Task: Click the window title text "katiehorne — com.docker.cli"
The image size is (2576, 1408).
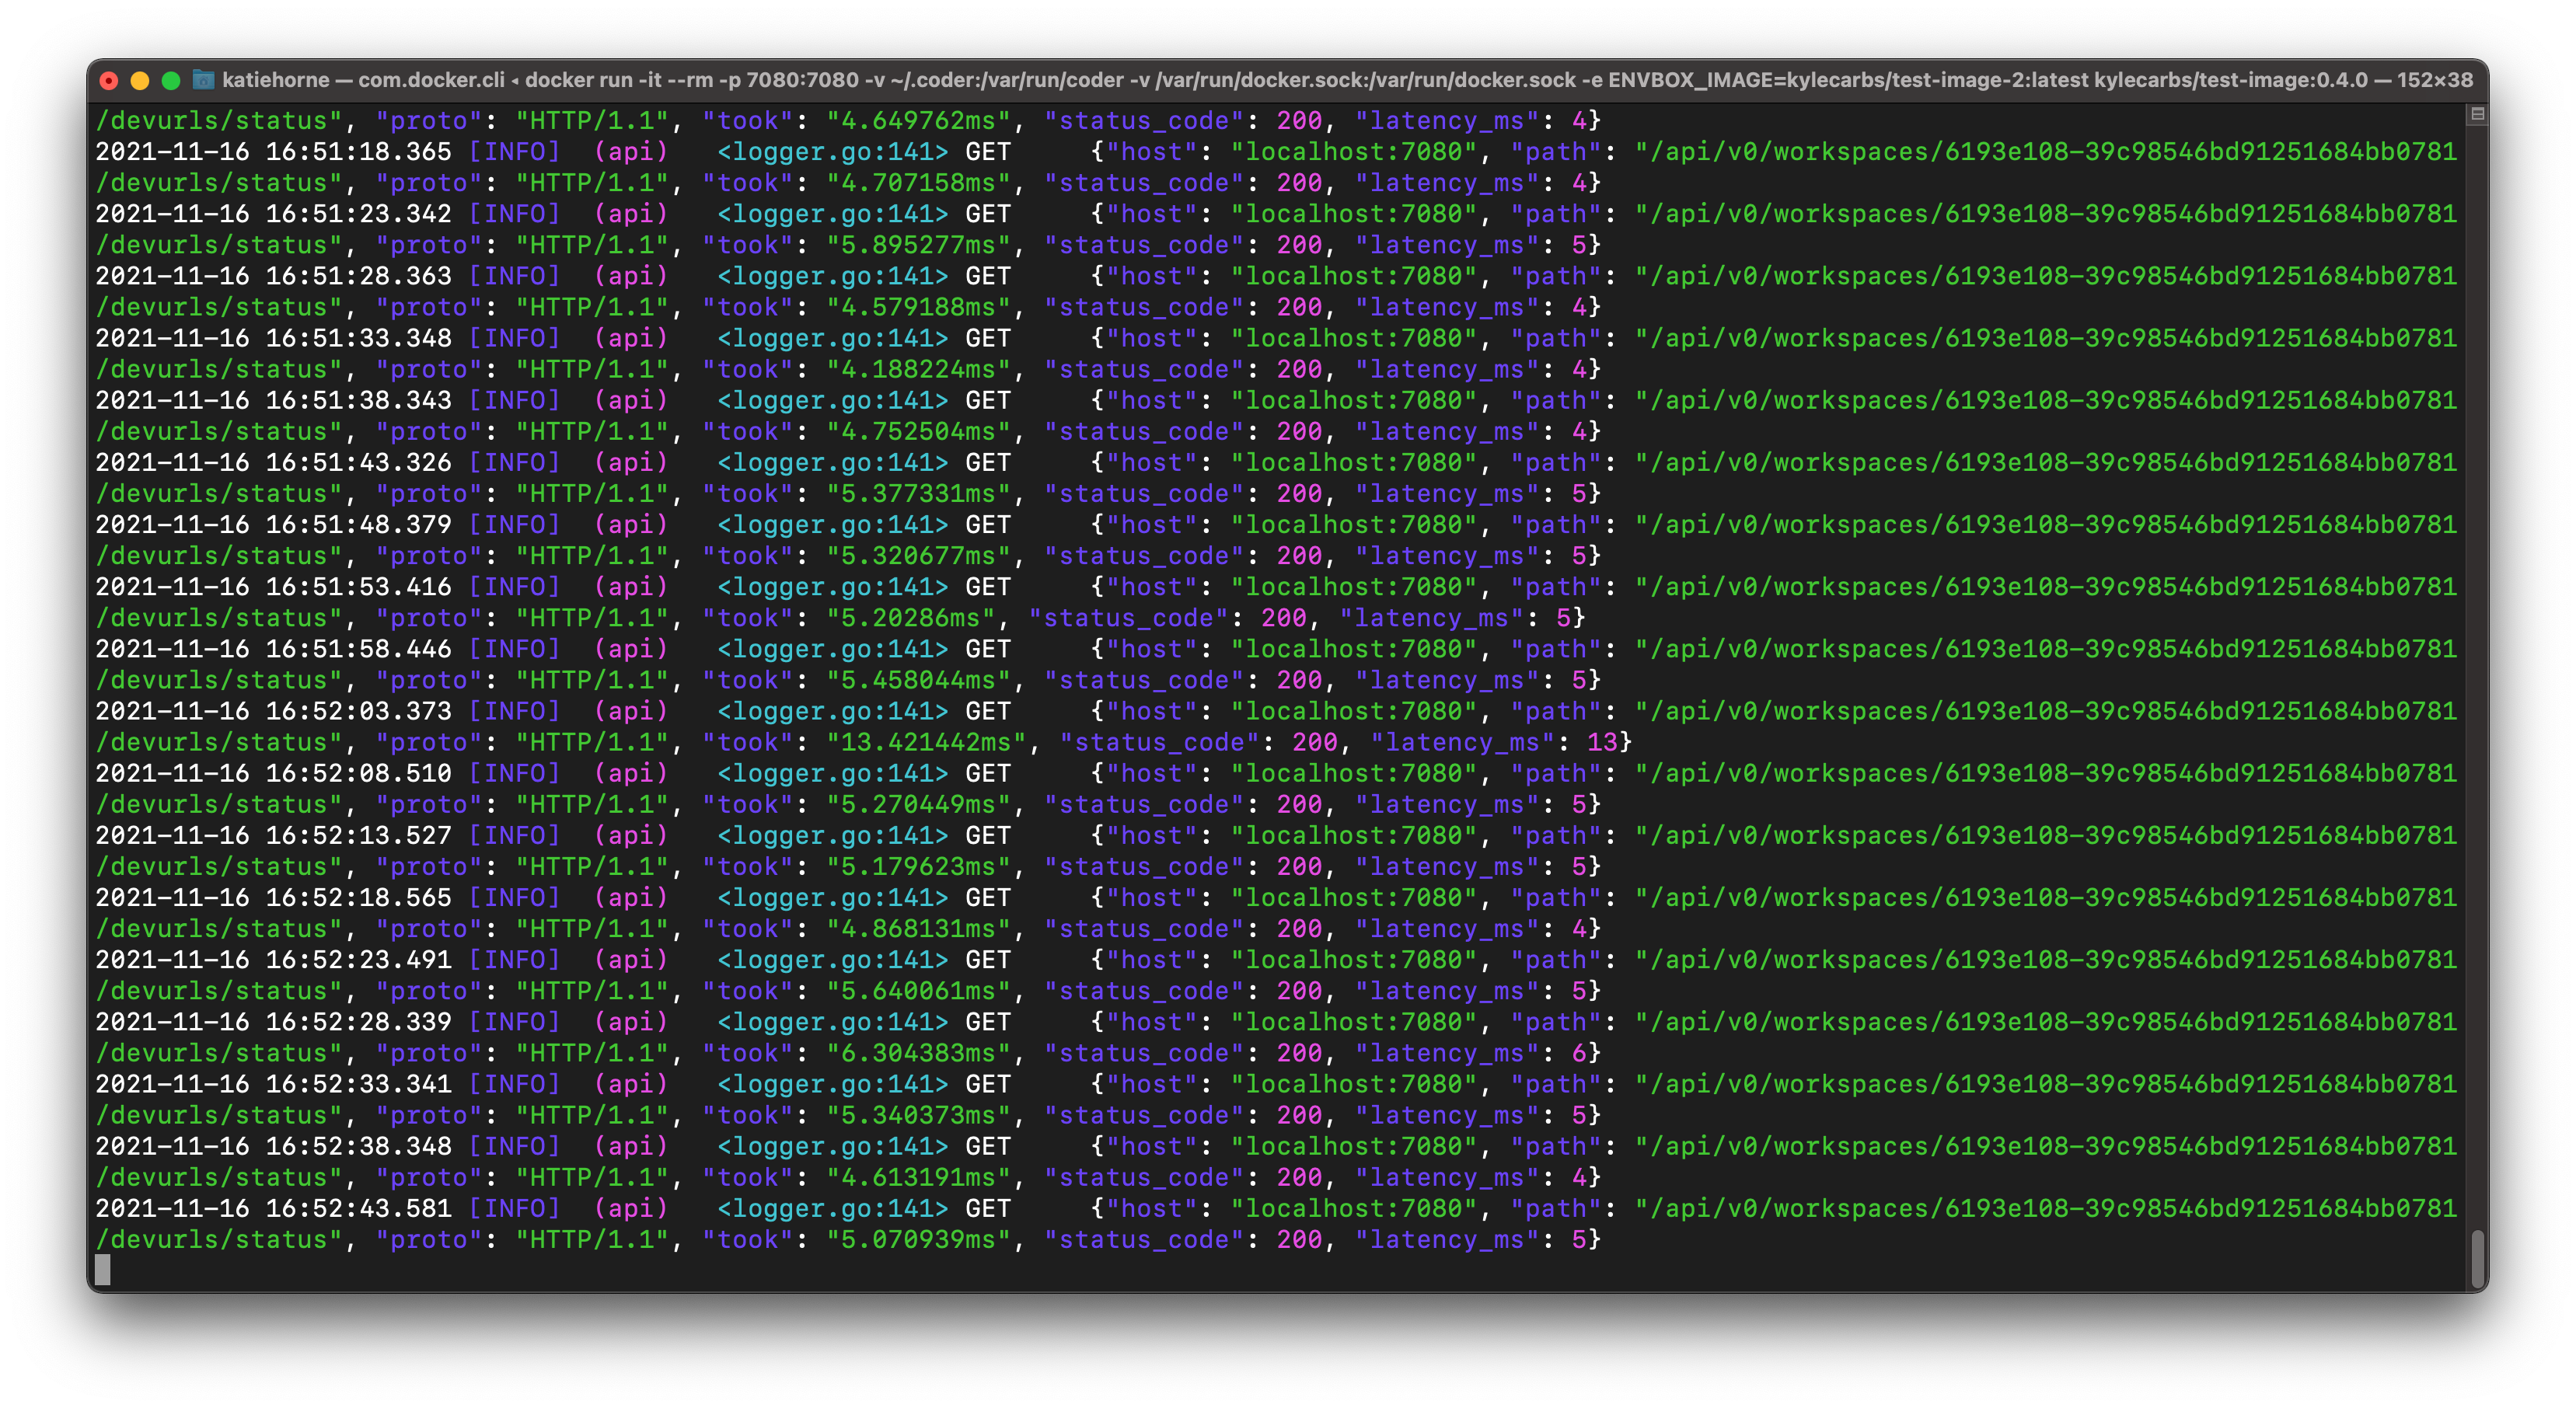Action: (363, 80)
